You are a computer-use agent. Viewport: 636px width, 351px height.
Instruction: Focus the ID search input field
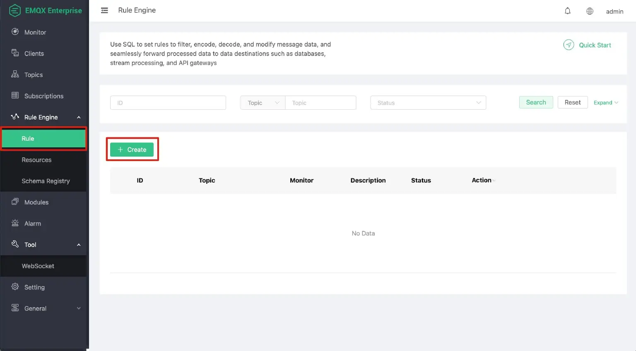[168, 103]
